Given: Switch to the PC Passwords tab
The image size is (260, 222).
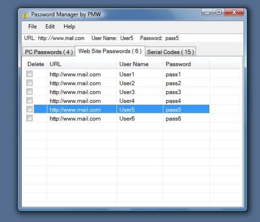Looking at the screenshot, I should tap(49, 52).
